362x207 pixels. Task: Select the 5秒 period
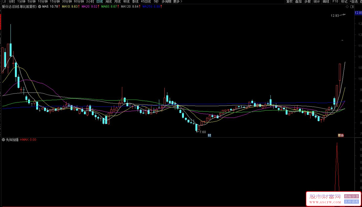[x=156, y=2]
